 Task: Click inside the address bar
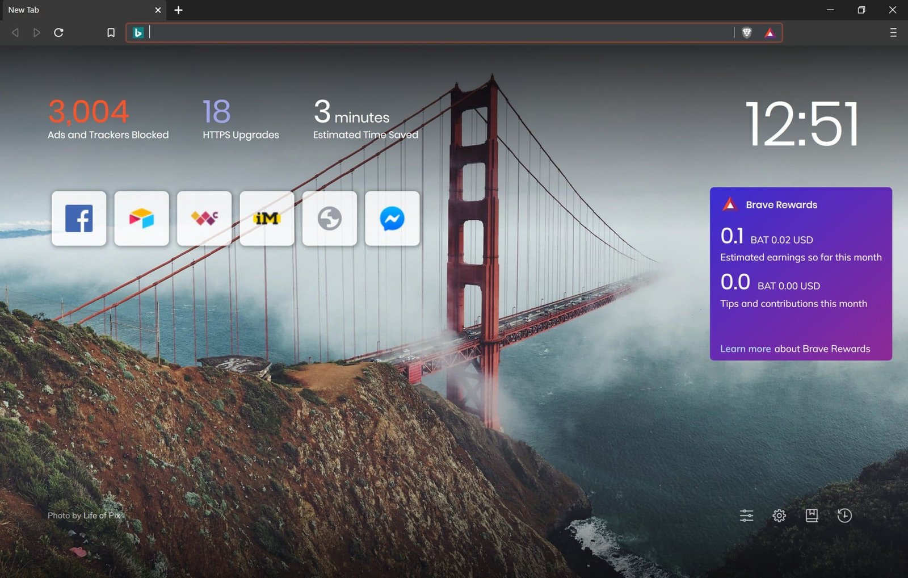[397, 32]
